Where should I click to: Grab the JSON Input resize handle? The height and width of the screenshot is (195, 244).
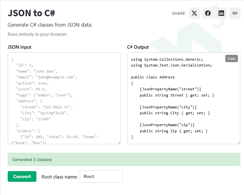(119, 142)
